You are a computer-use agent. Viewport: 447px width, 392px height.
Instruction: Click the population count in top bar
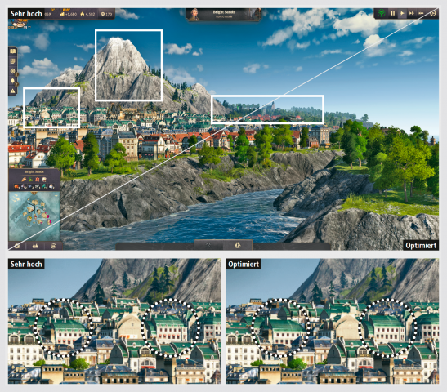point(87,14)
